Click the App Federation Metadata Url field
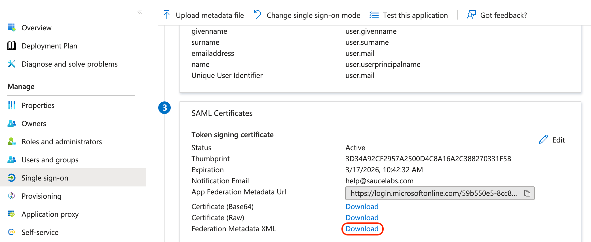Viewport: 591px width, 242px height. point(433,194)
